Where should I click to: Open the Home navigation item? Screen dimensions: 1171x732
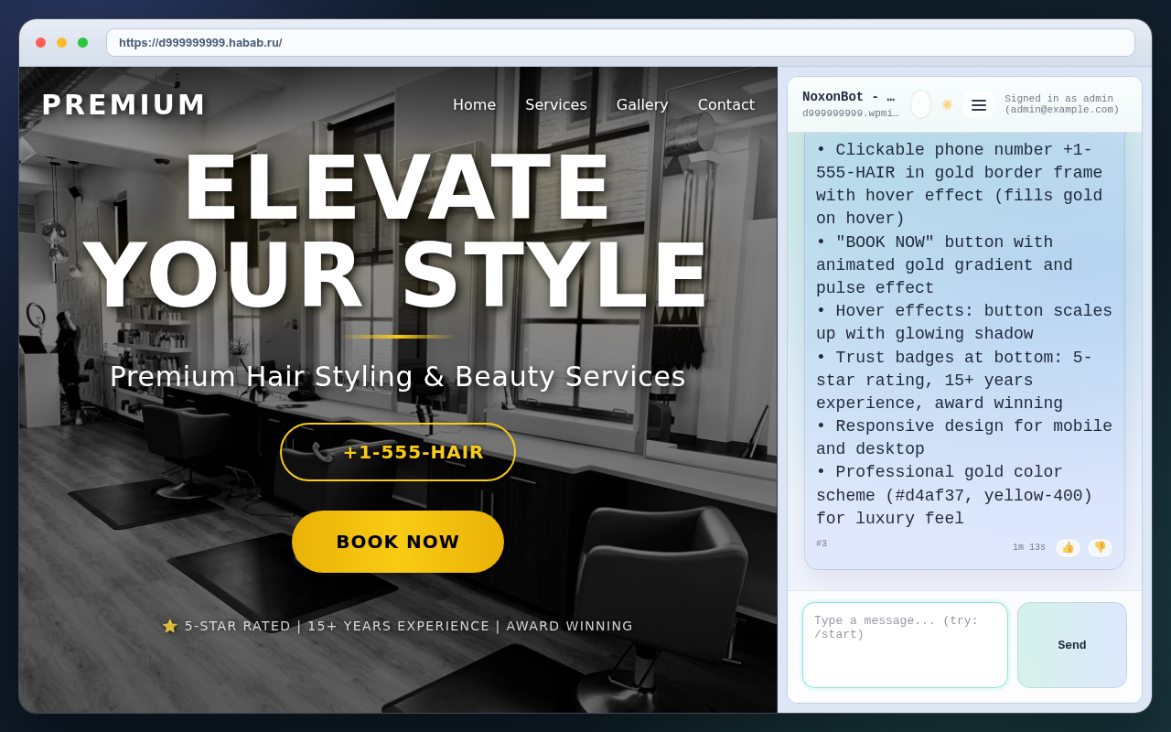[474, 104]
